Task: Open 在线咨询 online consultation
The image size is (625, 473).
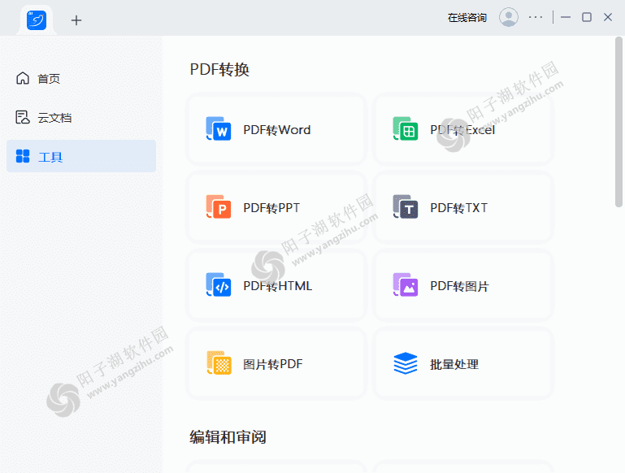Action: pyautogui.click(x=467, y=18)
